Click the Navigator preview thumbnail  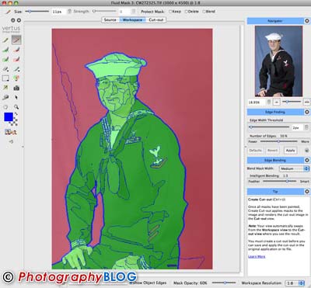(x=278, y=61)
